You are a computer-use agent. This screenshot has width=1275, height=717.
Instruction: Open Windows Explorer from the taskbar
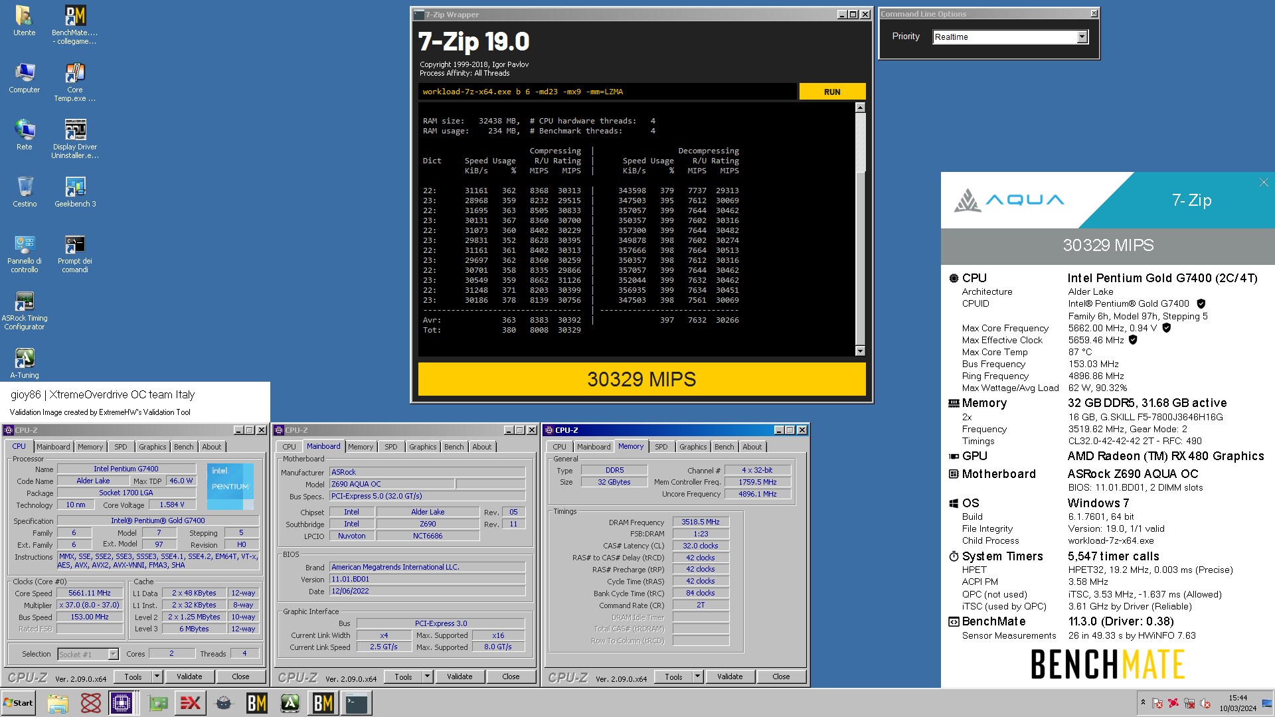(58, 703)
